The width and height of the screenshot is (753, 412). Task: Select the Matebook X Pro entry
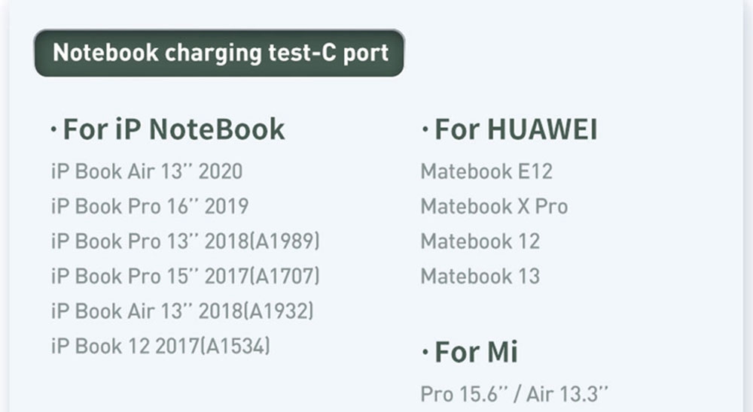tap(494, 206)
